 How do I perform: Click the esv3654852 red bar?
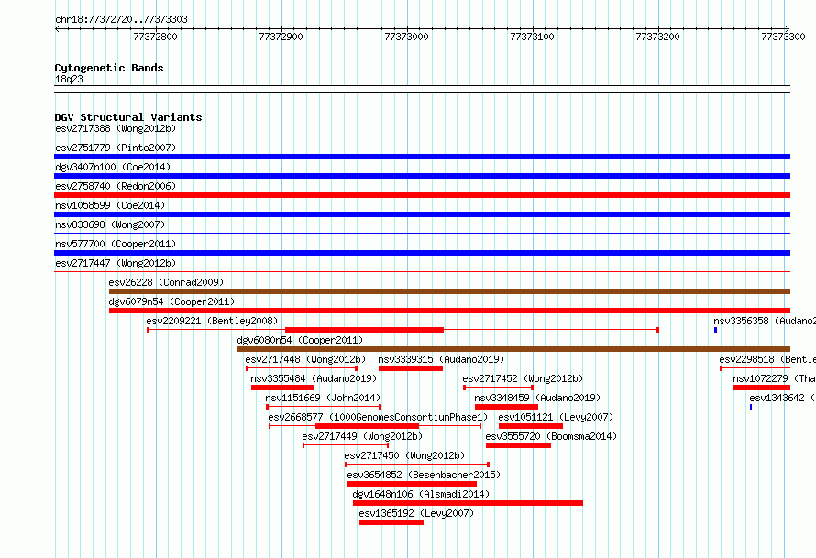tap(413, 484)
